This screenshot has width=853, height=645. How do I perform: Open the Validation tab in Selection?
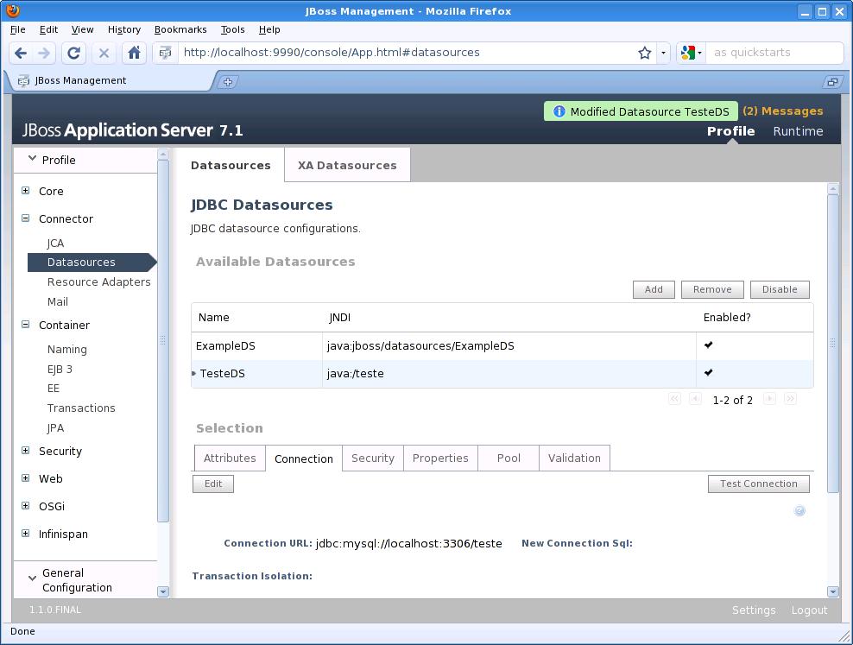pyautogui.click(x=574, y=458)
